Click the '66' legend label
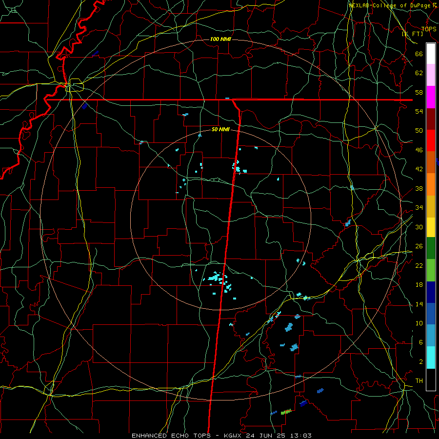439x439 pixels. [419, 54]
